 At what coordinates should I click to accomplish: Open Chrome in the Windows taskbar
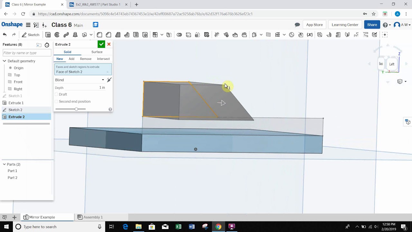[218, 227]
